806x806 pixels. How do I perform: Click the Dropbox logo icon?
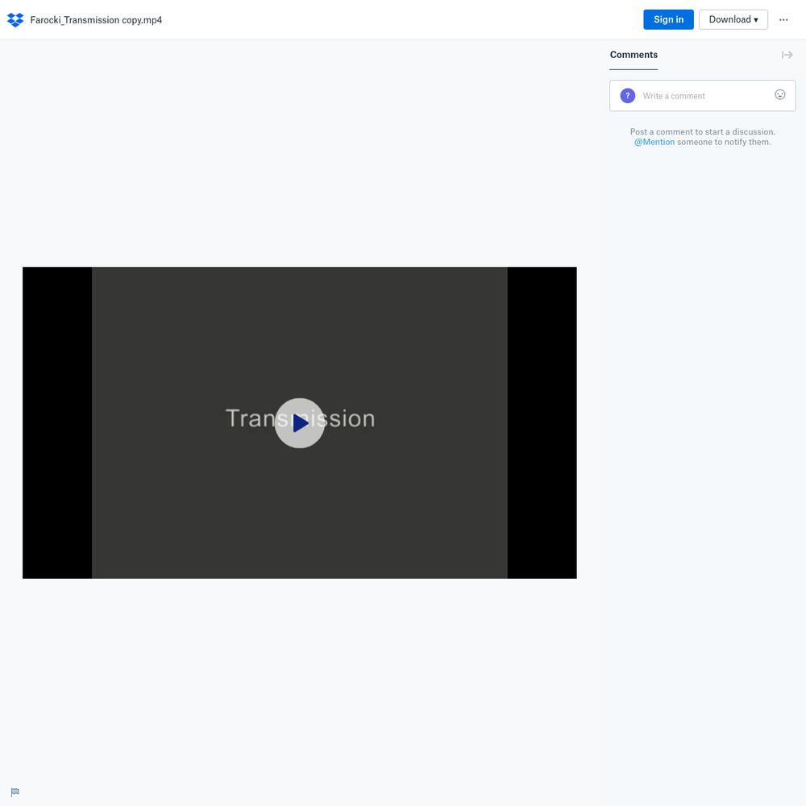tap(15, 19)
